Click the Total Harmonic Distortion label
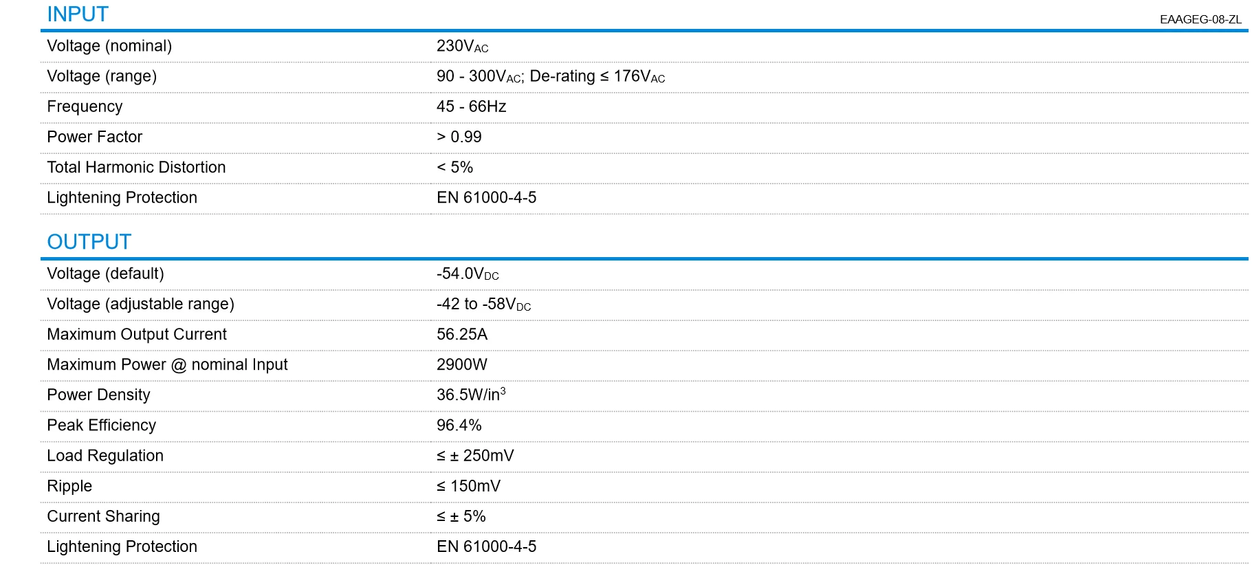1252x565 pixels. pyautogui.click(x=136, y=167)
